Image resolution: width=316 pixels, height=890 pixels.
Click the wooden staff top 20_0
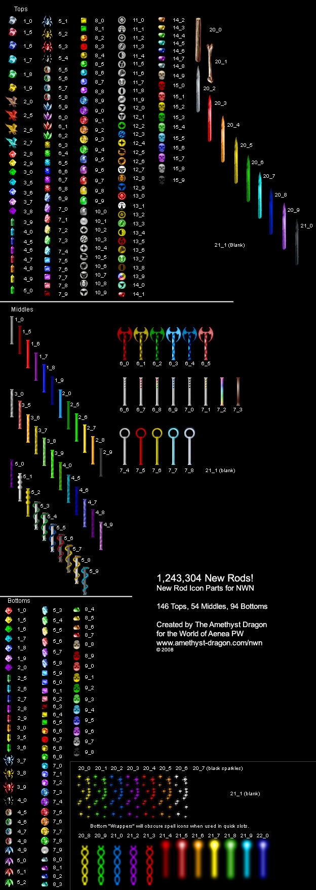tap(199, 40)
